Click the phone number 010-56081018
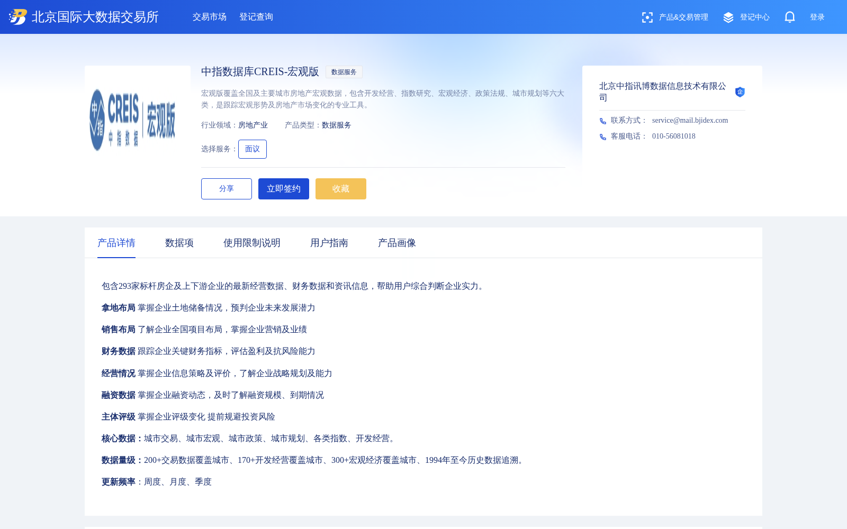Screen dimensions: 847x529 point(674,136)
